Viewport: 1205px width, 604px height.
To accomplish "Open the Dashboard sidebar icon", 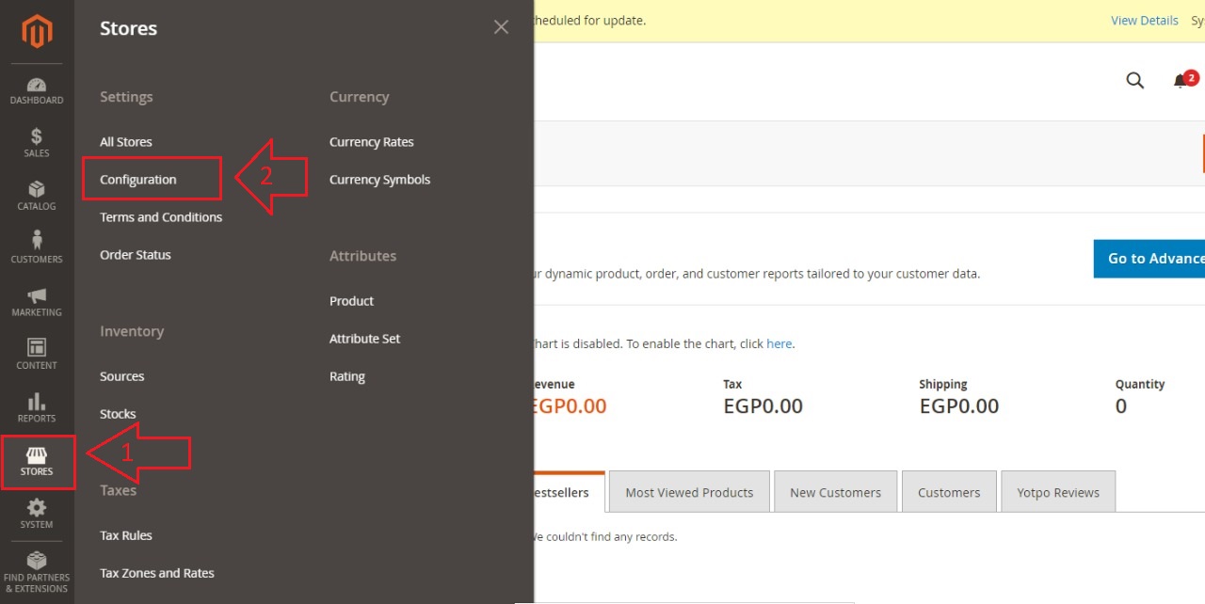I will (37, 90).
